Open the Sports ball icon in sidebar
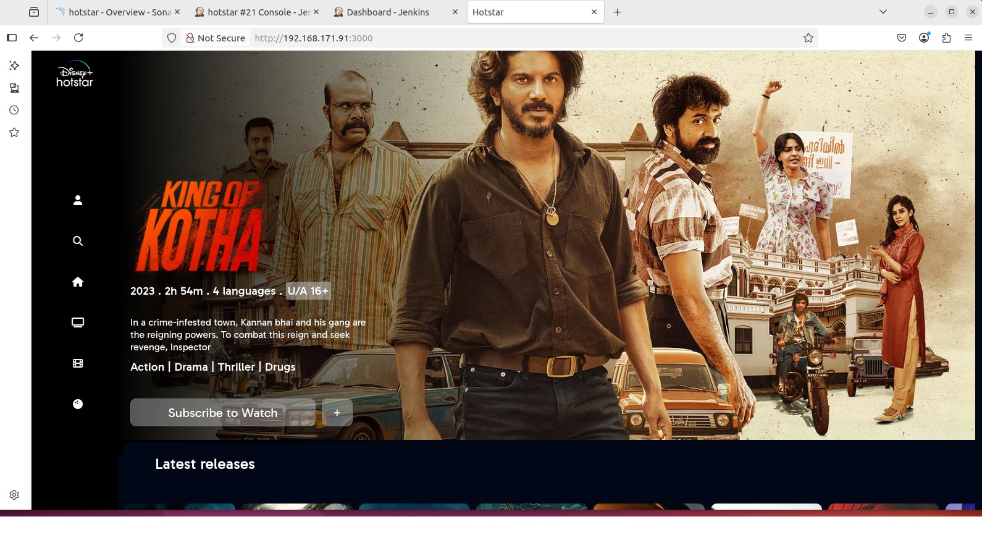This screenshot has height=548, width=982. pyautogui.click(x=78, y=404)
